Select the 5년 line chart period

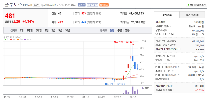60,30
